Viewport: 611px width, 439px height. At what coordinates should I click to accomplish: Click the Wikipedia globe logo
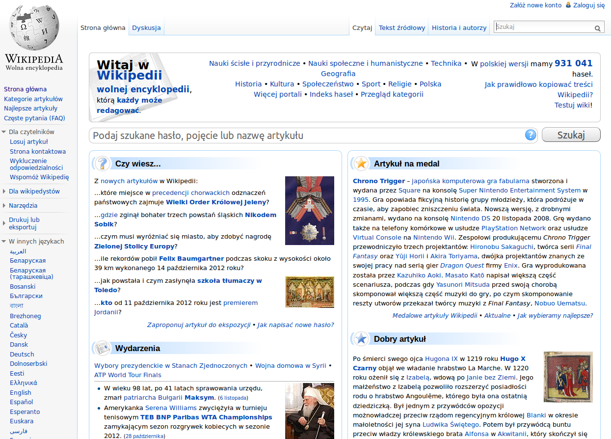(34, 27)
